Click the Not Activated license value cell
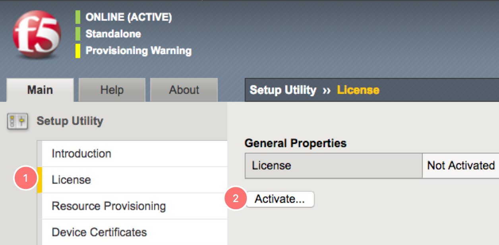Screen dimensions: 499x245 click(460, 165)
